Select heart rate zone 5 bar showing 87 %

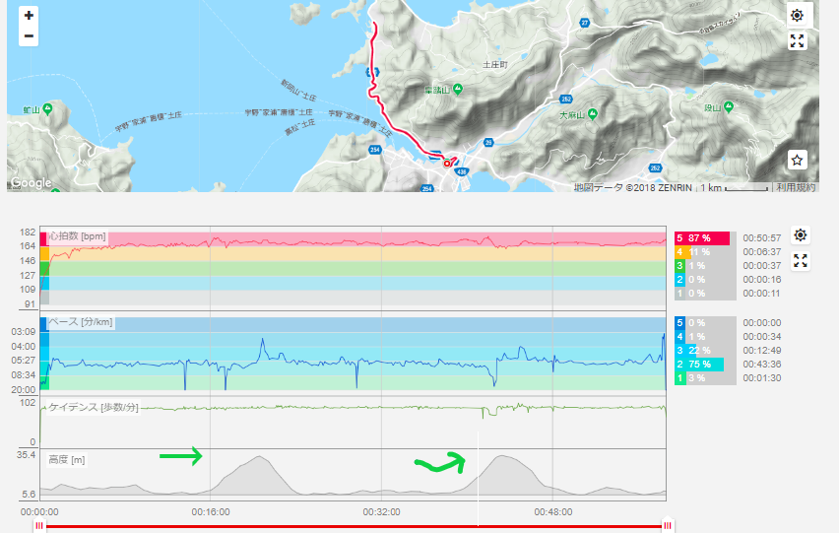pyautogui.click(x=702, y=238)
